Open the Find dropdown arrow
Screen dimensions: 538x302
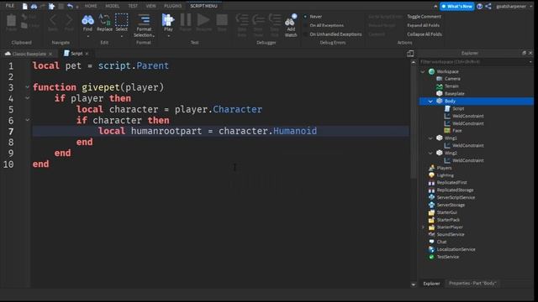tap(87, 35)
